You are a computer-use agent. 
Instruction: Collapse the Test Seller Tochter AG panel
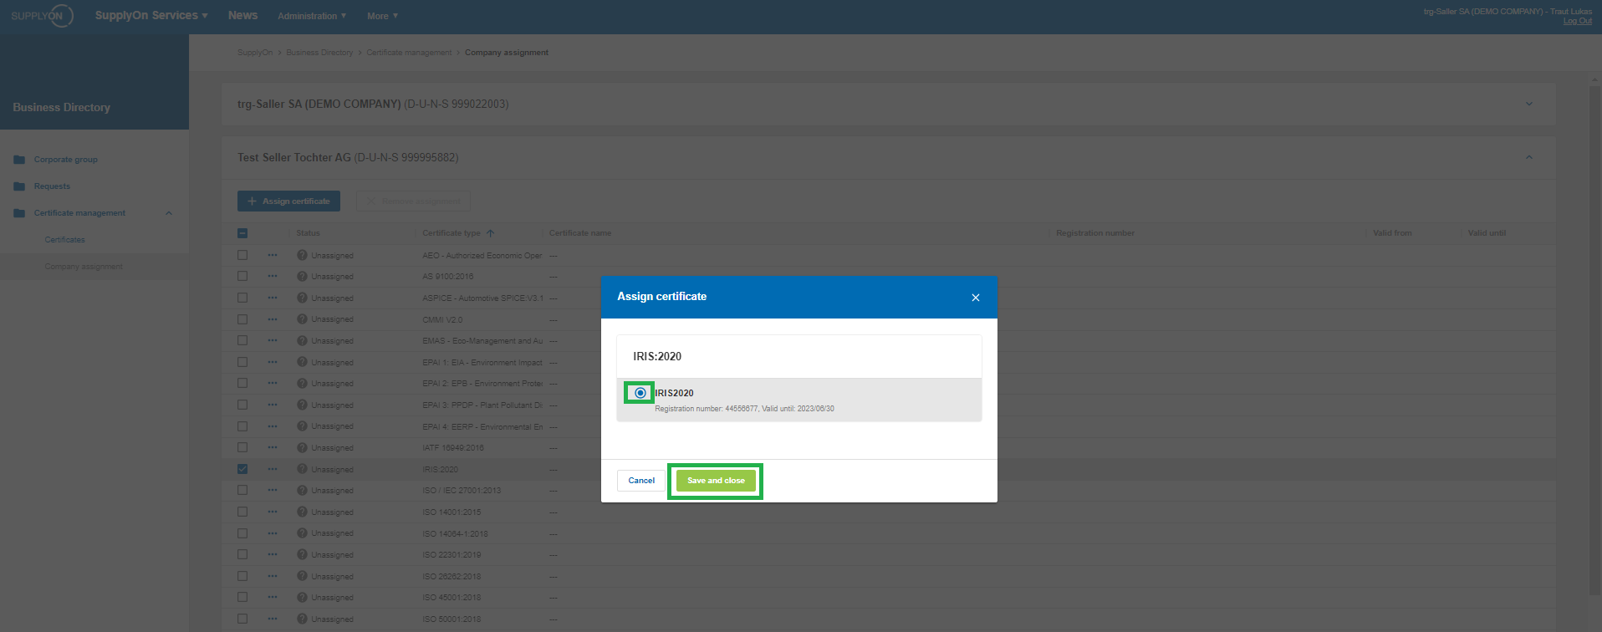pos(1528,157)
